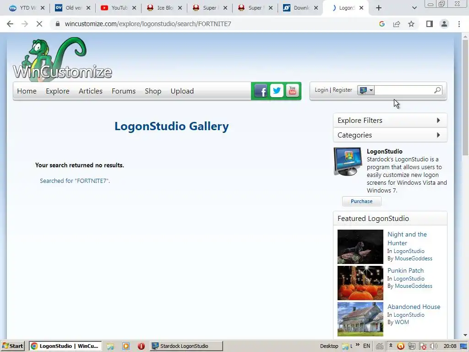Open Punkin Patch pumpkin thumbnail
The height and width of the screenshot is (352, 469).
point(360,283)
